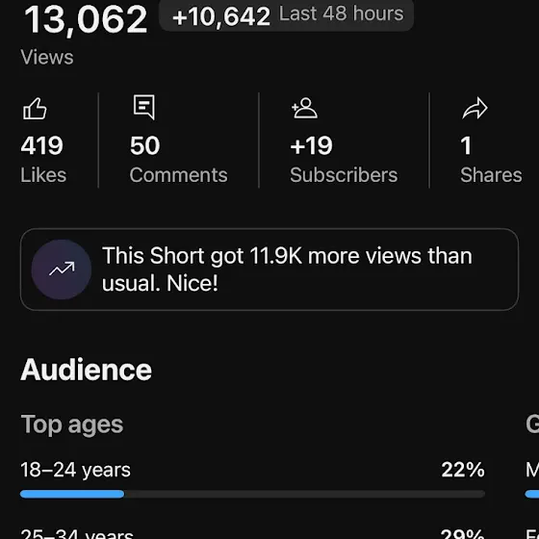Tap the Shares arrow icon
Screen dimensions: 539x539
click(x=475, y=108)
